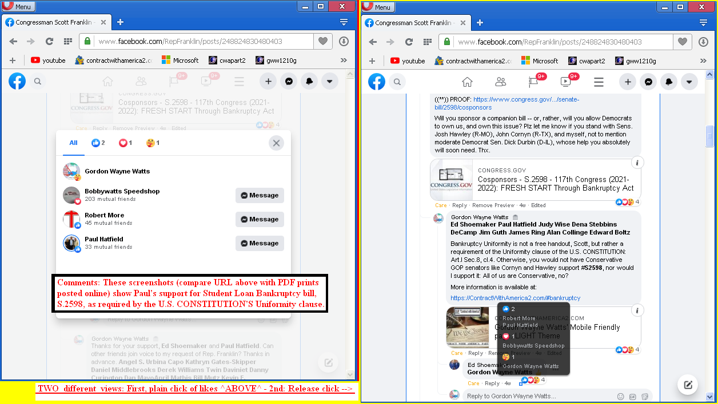
Task: Click Congressman Scott Franklin tab, right window
Action: click(416, 22)
